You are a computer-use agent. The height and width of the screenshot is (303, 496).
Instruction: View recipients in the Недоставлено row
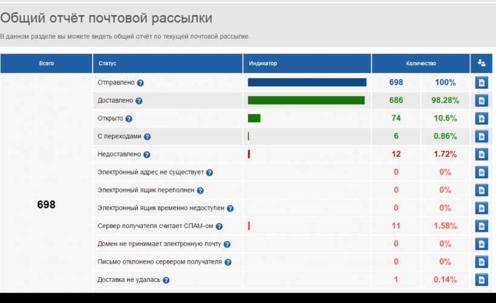click(x=481, y=155)
